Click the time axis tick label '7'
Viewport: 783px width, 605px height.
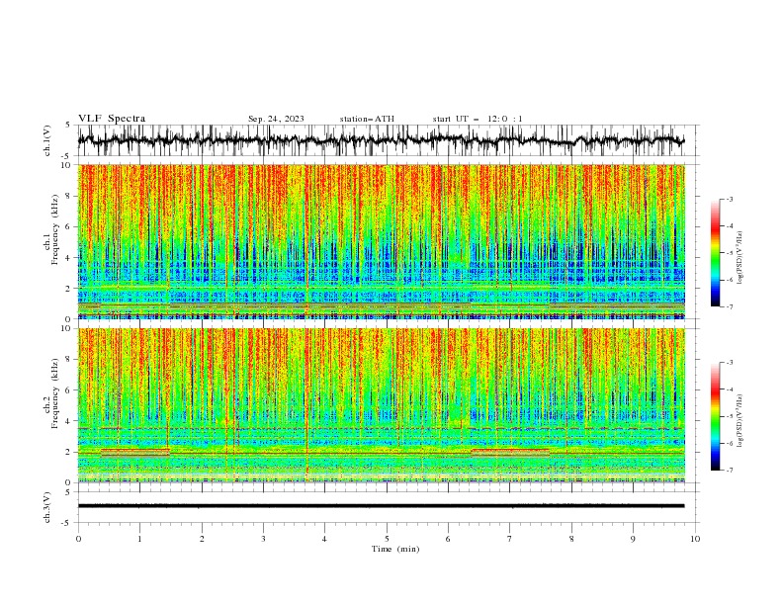(510, 539)
